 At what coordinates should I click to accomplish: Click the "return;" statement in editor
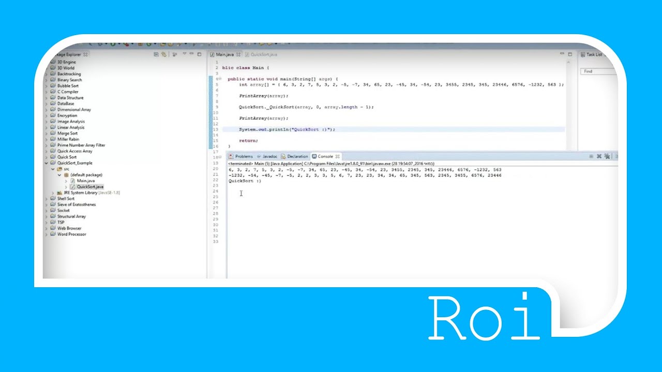pyautogui.click(x=248, y=141)
